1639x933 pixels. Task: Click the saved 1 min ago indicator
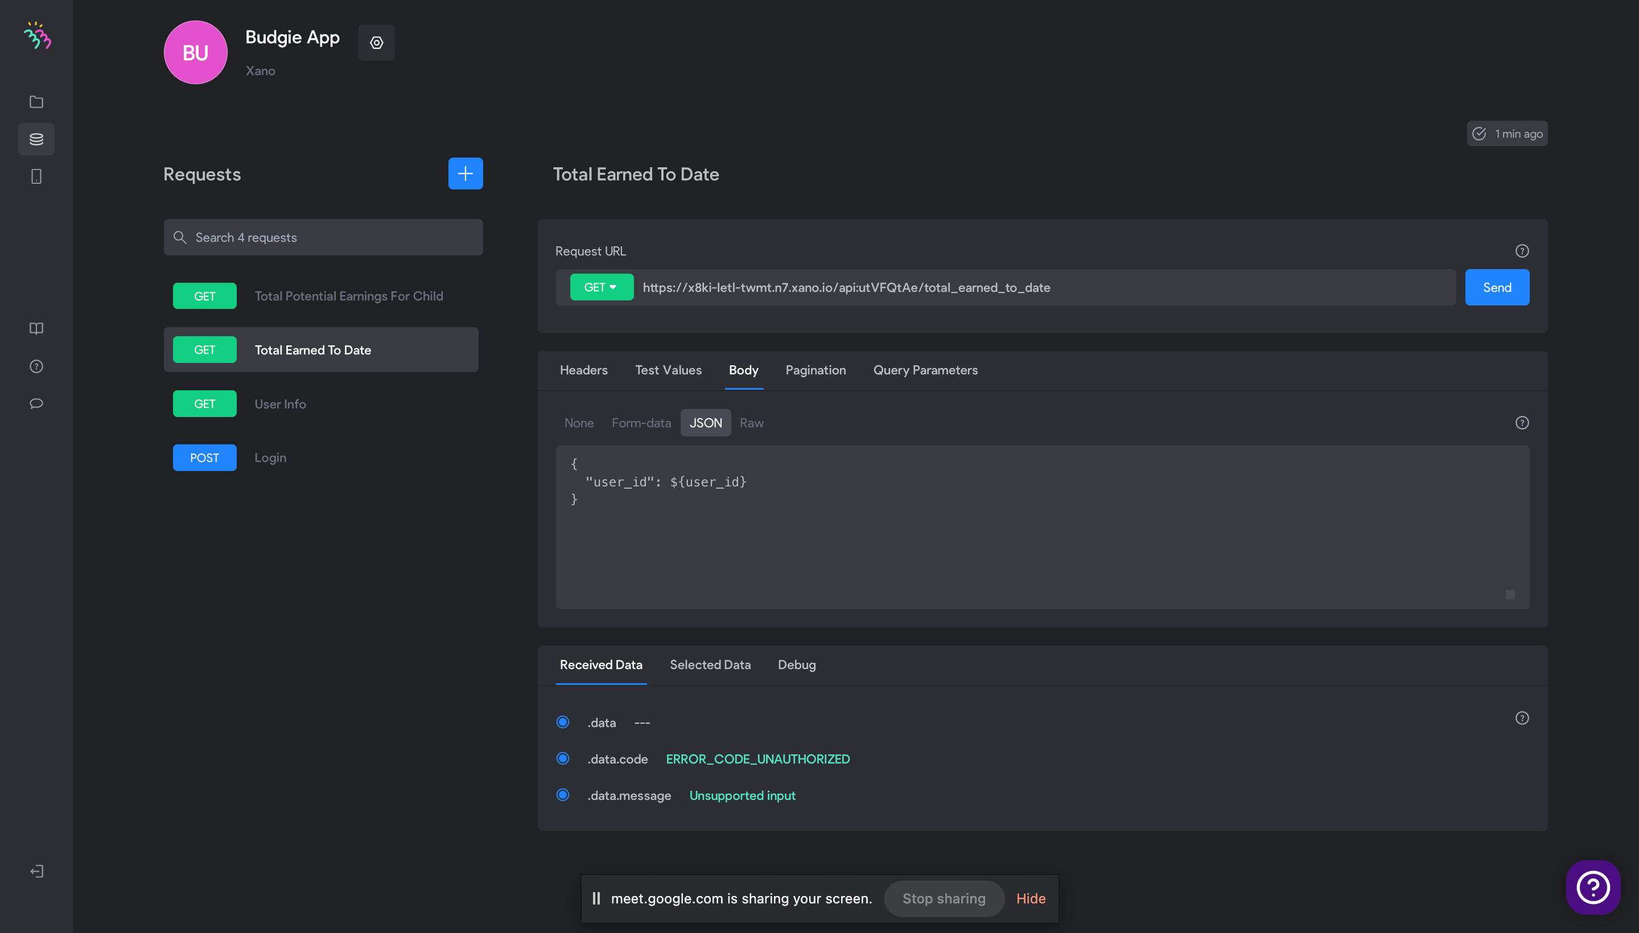[1508, 134]
